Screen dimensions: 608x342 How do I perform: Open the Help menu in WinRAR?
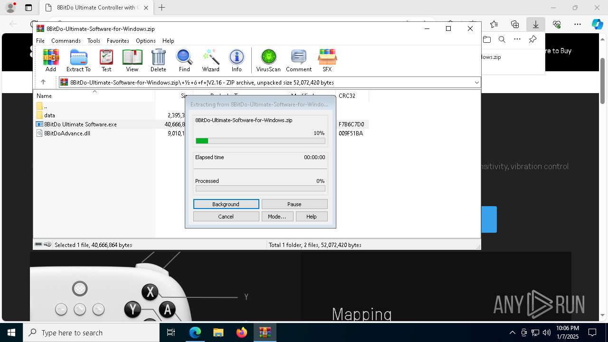(x=168, y=41)
